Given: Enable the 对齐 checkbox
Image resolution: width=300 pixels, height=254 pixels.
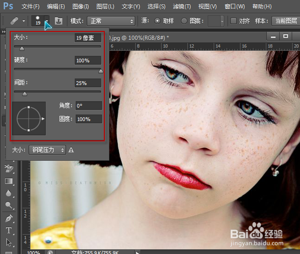Looking at the screenshot, I should point(234,21).
